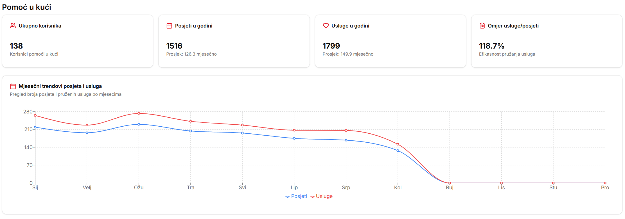Click the red Usluge data point at Ožu
The height and width of the screenshot is (219, 625).
pos(139,113)
